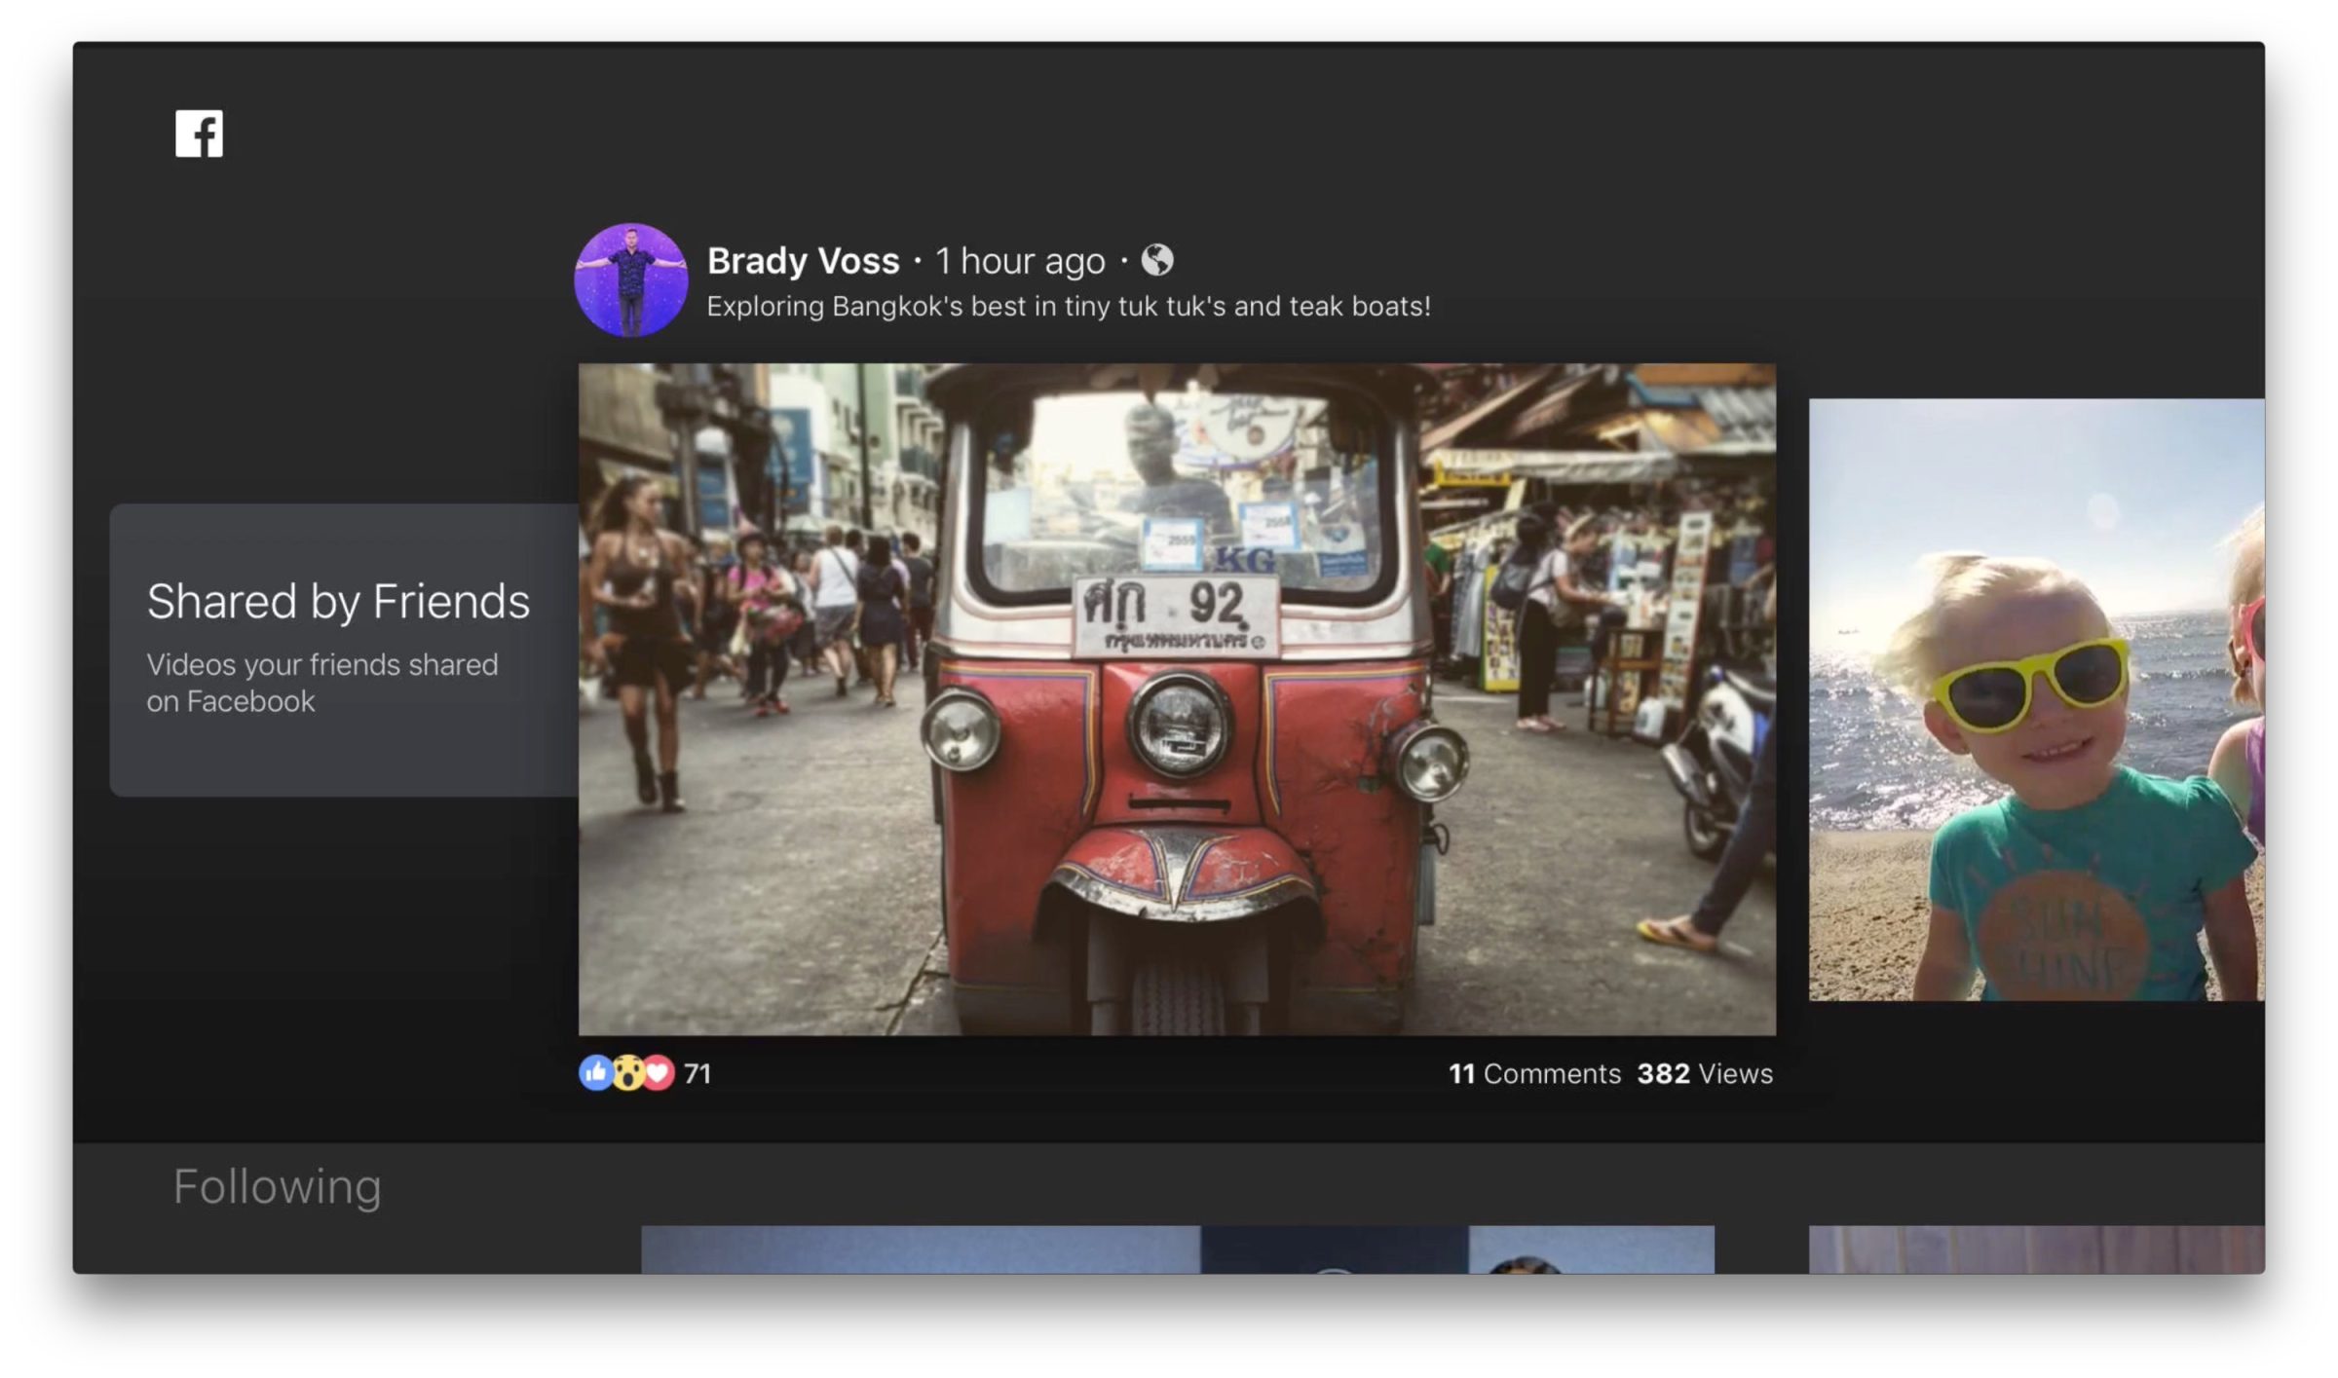Open the reactions count of 71
2338x1378 pixels.
[698, 1073]
